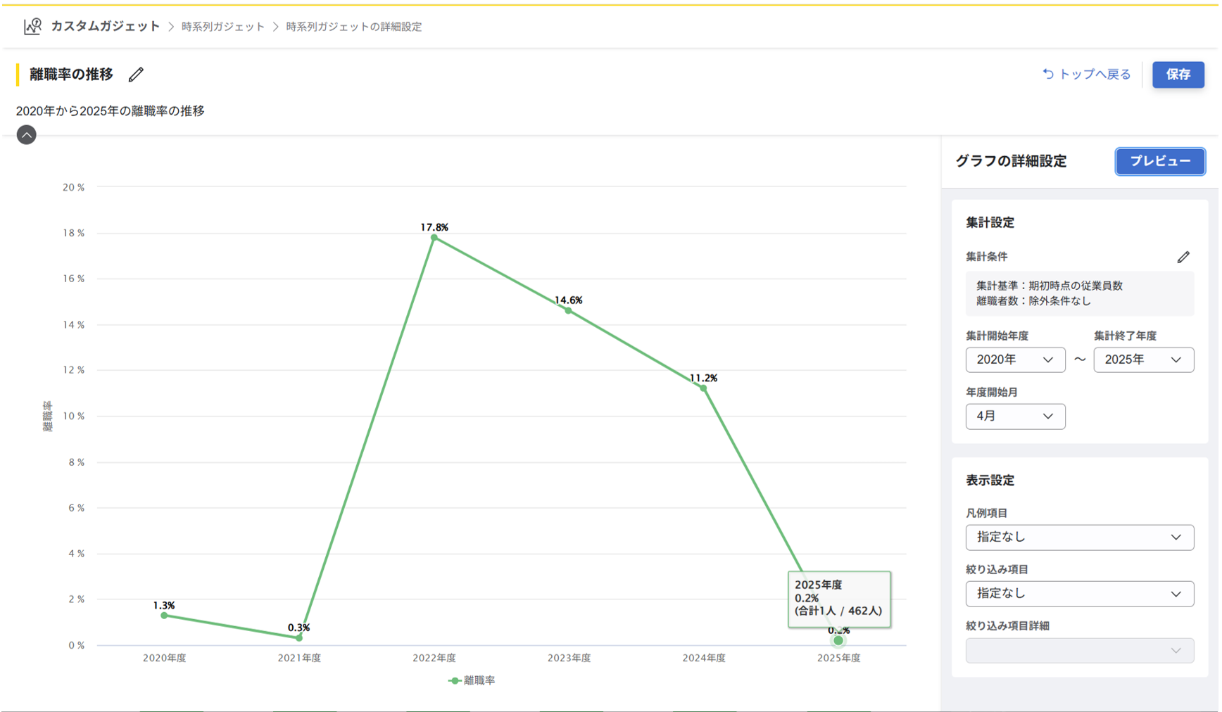Open the 集計開始年度 dropdown showing 2020年
The height and width of the screenshot is (712, 1222).
pyautogui.click(x=1014, y=360)
